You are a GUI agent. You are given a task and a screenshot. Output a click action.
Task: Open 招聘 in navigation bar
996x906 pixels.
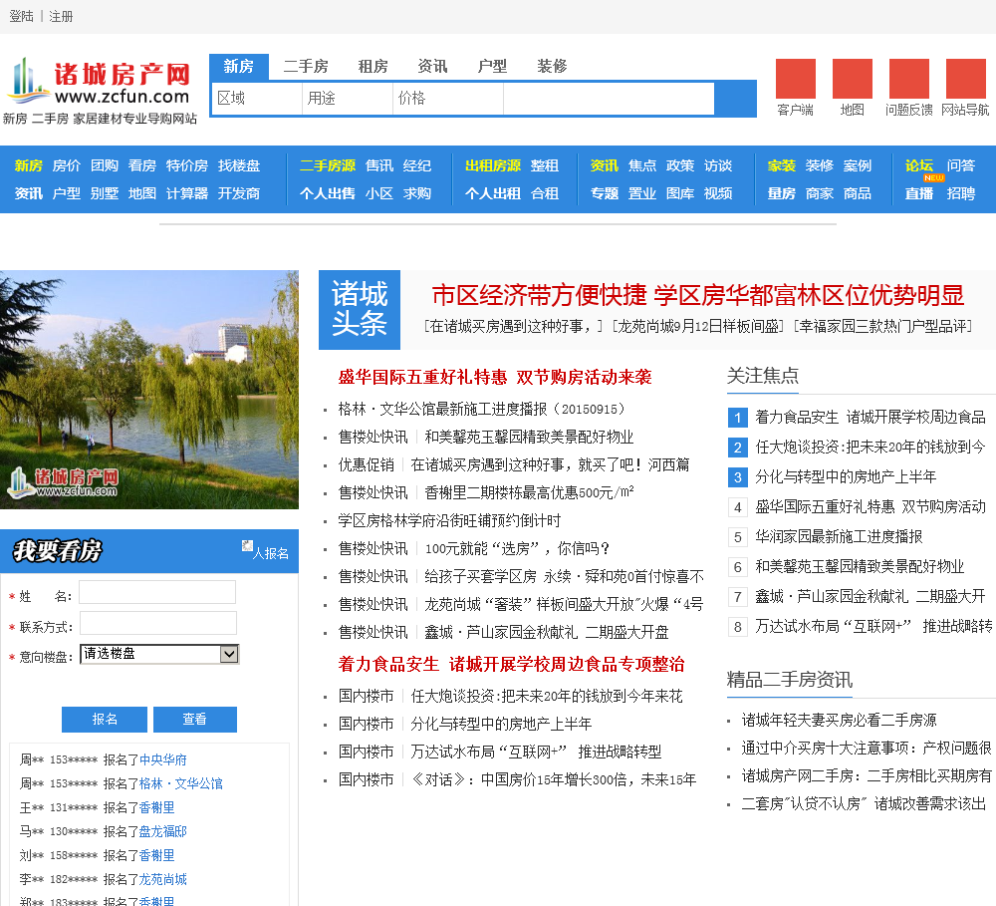pyautogui.click(x=961, y=194)
